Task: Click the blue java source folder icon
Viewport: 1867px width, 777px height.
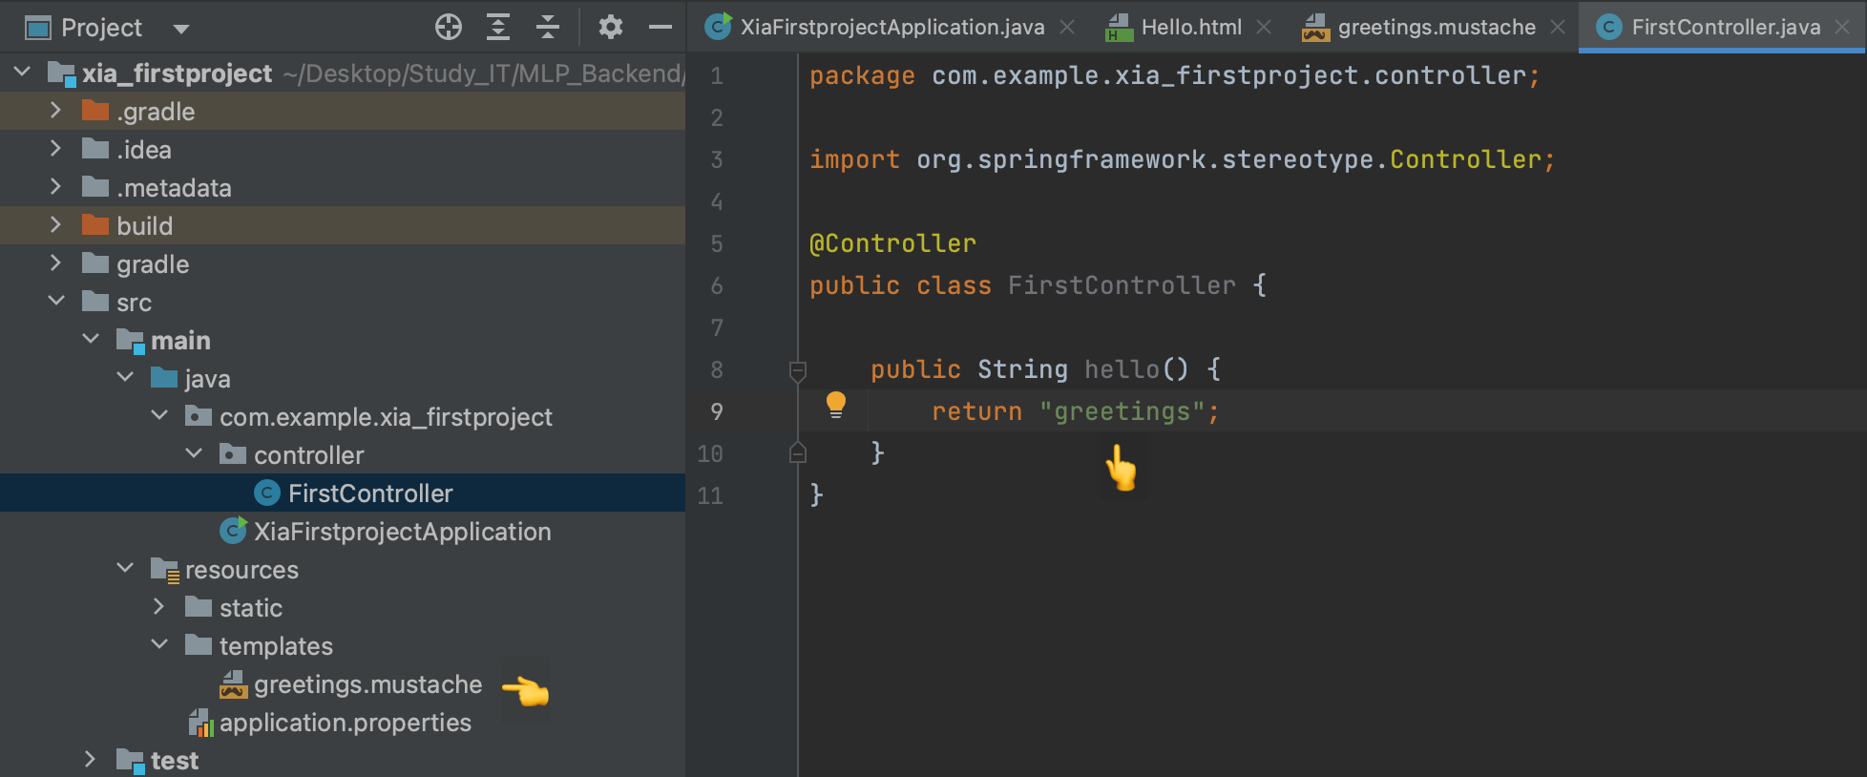Action: click(x=164, y=378)
